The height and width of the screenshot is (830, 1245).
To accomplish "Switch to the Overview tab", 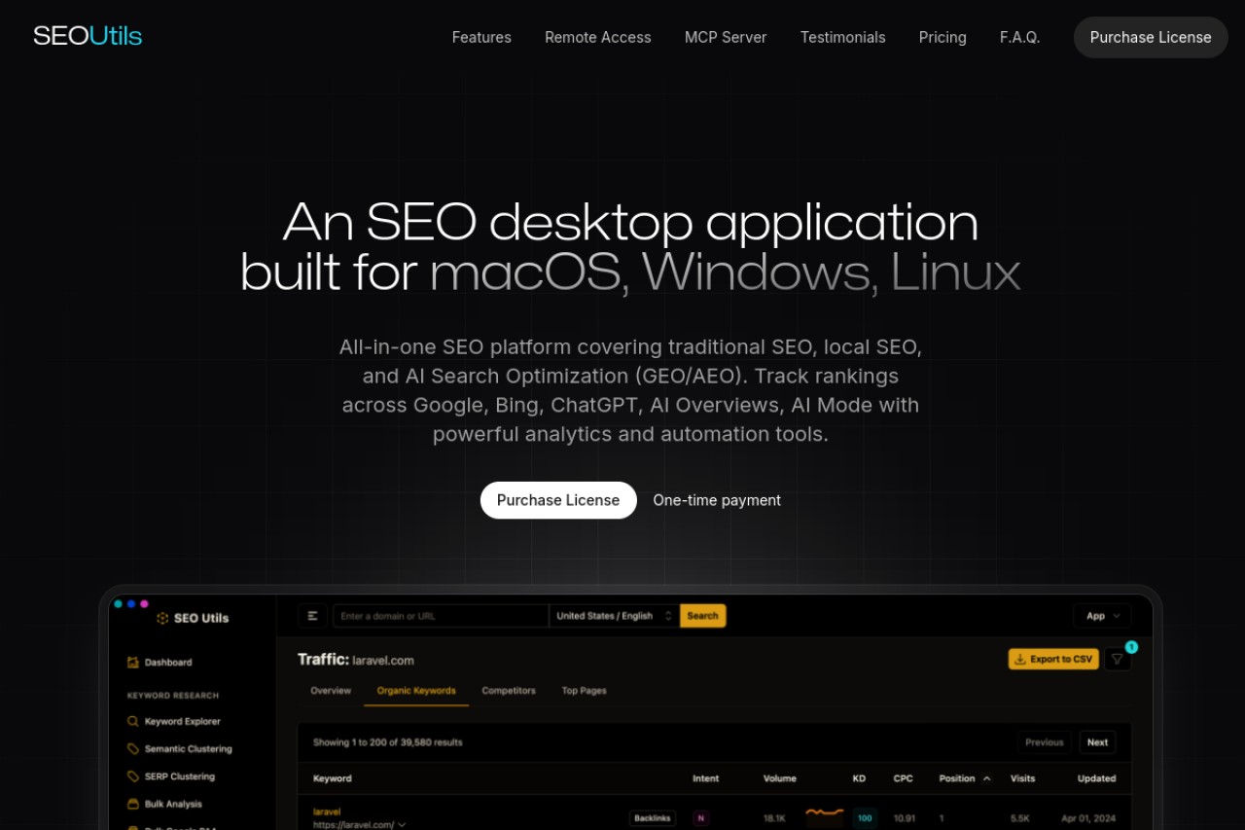I will [331, 691].
